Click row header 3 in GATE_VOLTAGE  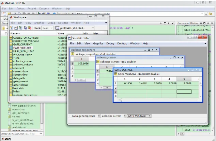pos(115,92)
